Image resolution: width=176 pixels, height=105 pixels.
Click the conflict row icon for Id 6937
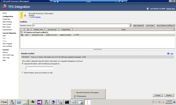pos(22,35)
